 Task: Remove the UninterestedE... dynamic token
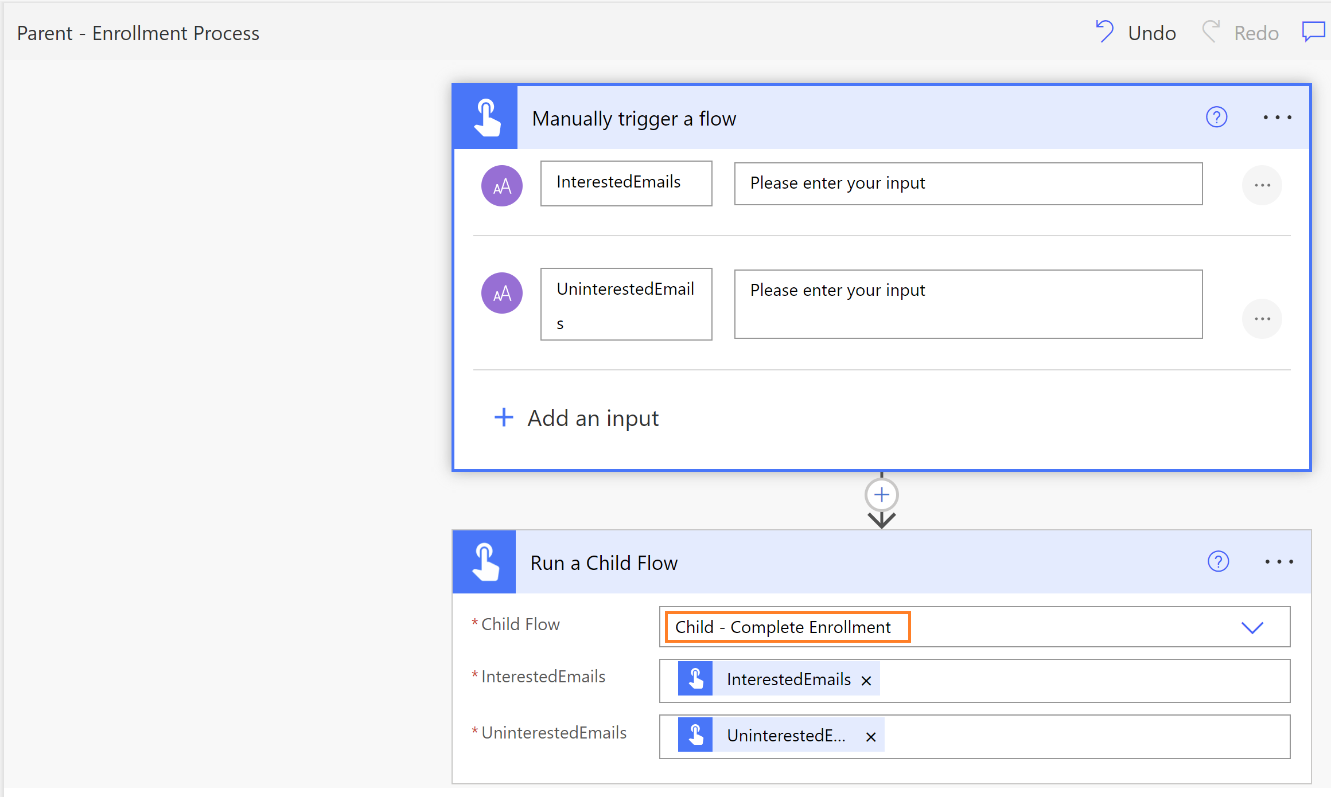(870, 737)
